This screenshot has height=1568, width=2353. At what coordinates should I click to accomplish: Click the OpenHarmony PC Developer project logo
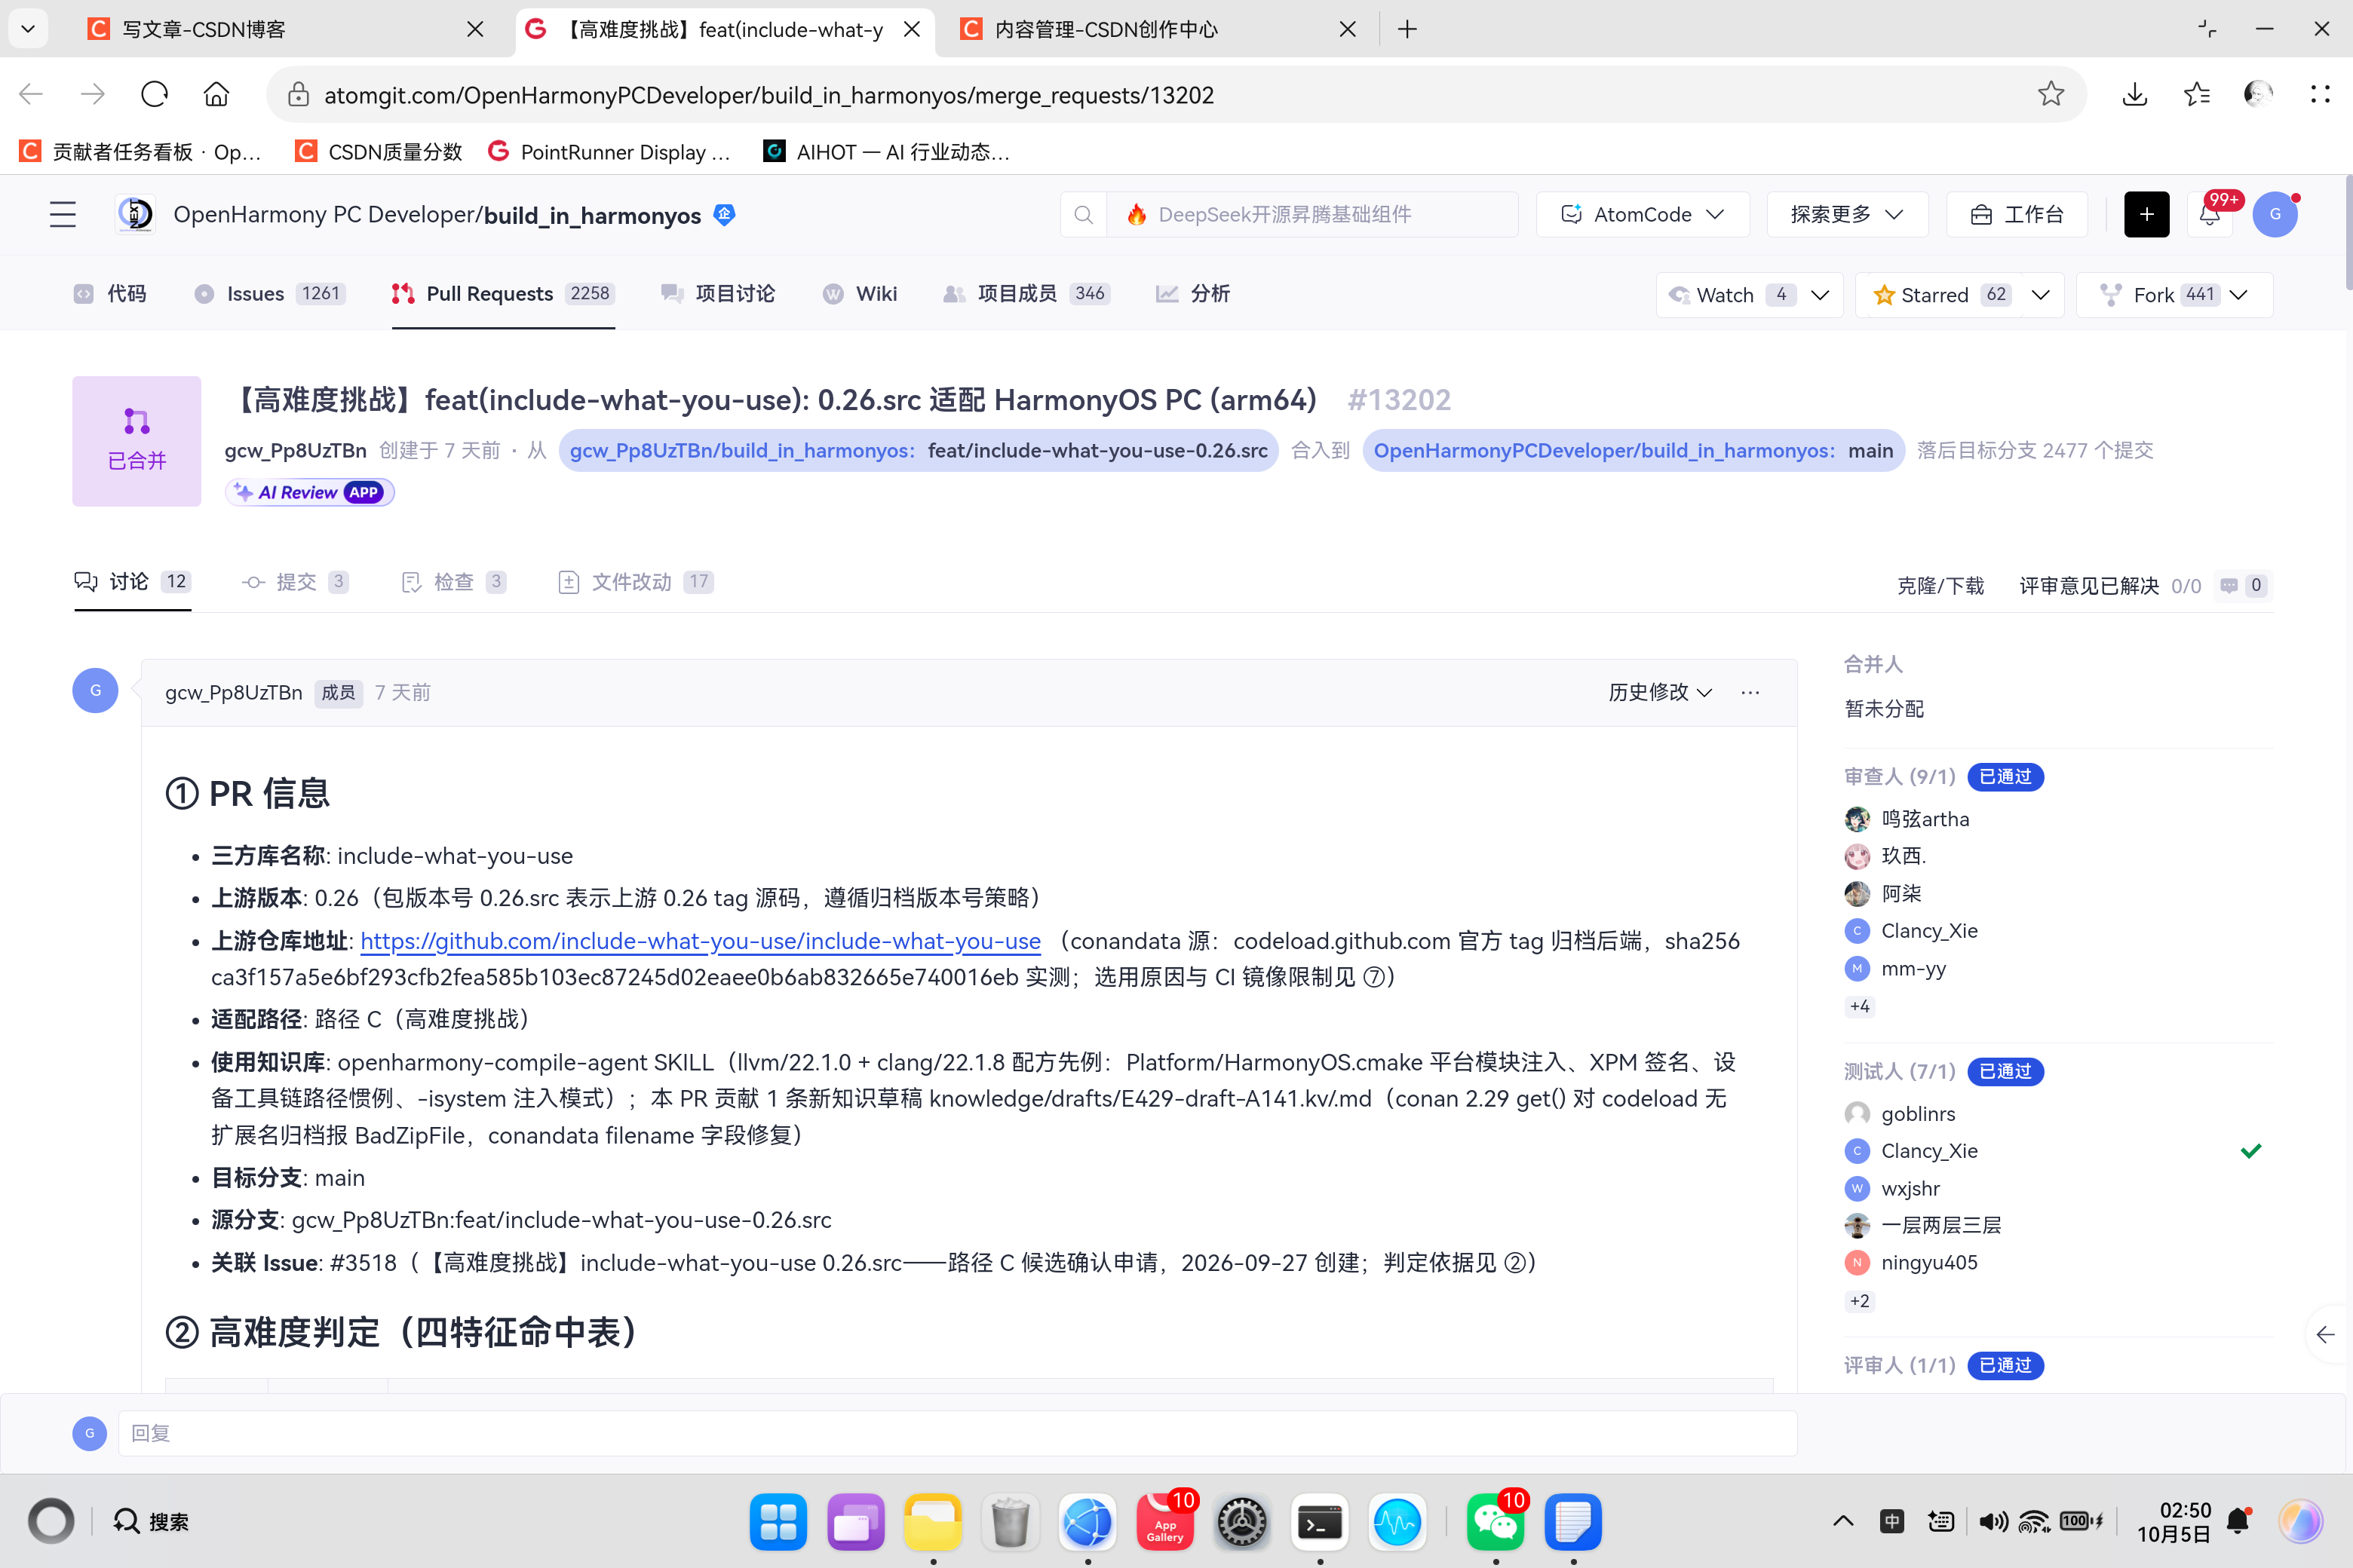point(135,214)
